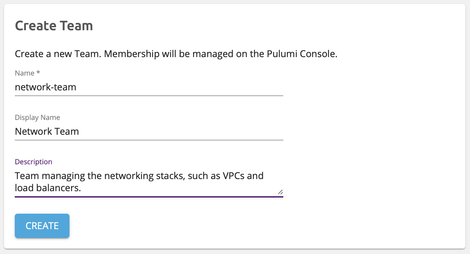Click the underline beneath Display Name field
470x254 pixels.
coord(149,140)
